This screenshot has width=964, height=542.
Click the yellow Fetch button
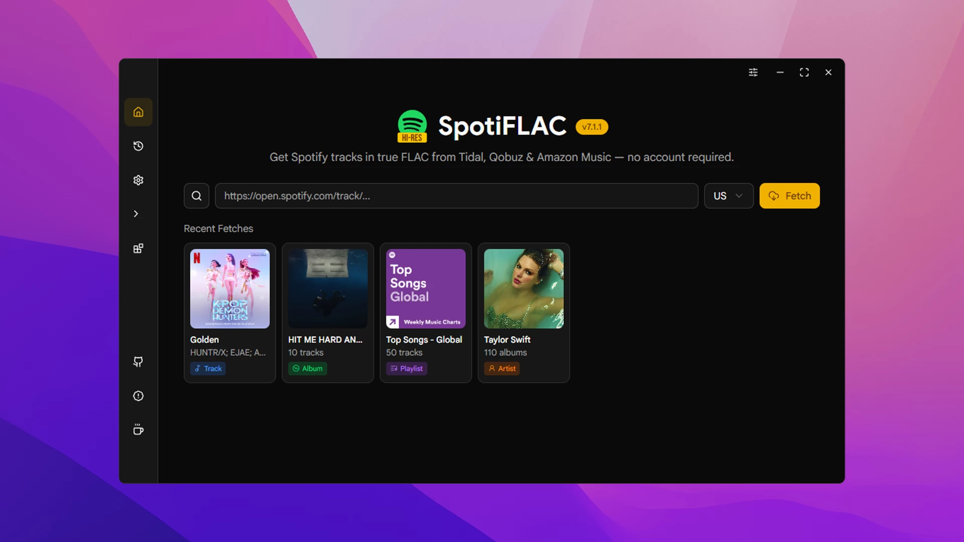(x=789, y=196)
